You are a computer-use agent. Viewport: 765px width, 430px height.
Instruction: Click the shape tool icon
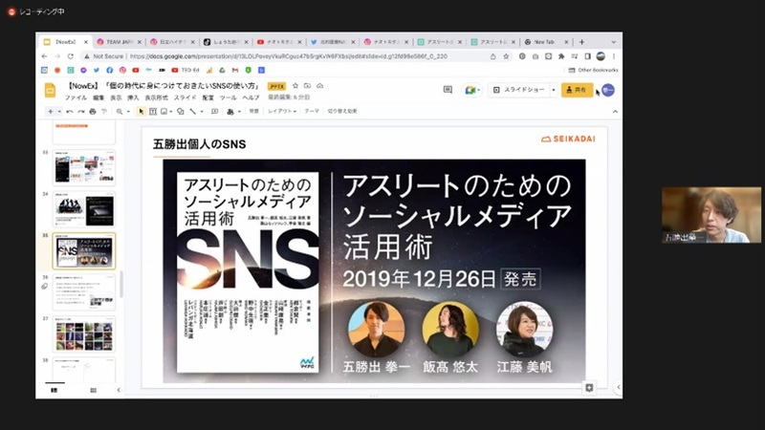[x=181, y=112]
